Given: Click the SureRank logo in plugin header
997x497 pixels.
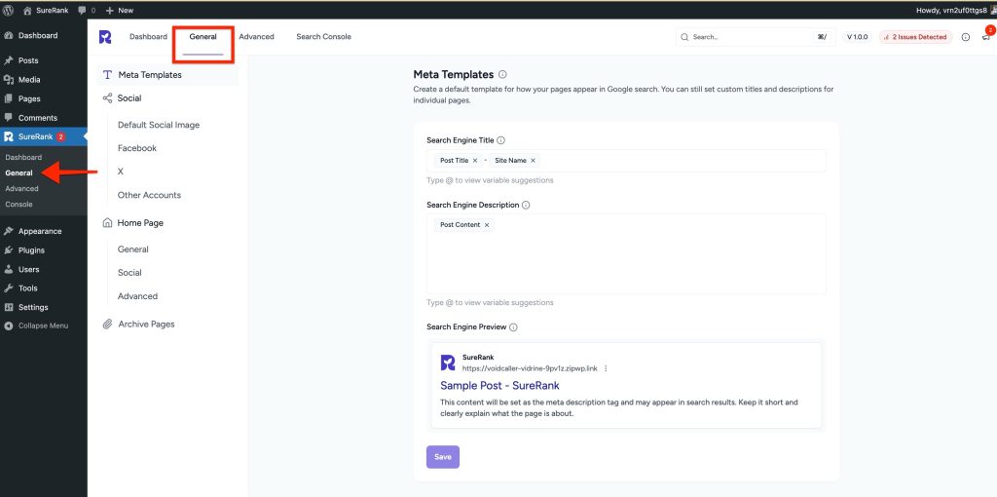Looking at the screenshot, I should pyautogui.click(x=105, y=37).
